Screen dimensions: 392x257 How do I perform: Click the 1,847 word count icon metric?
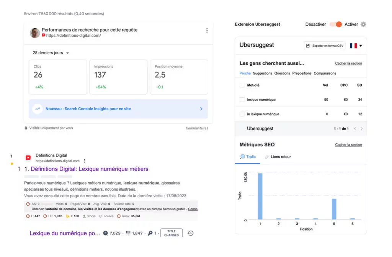[x=134, y=233]
